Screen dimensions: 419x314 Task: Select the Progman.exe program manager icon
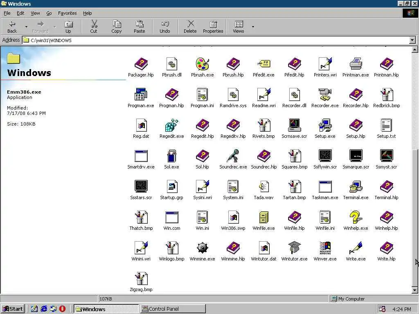pos(141,94)
